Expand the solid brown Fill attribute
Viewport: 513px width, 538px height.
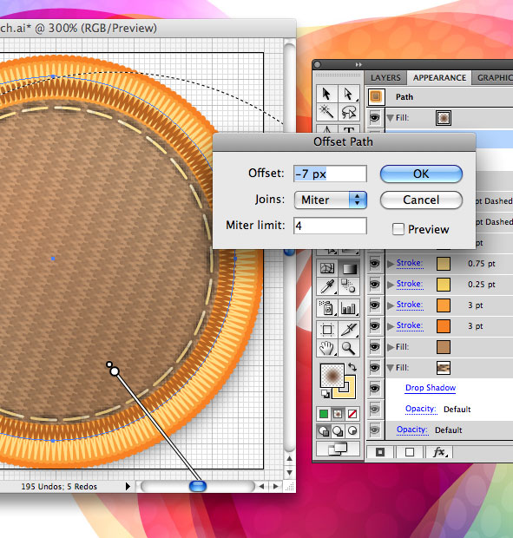[x=390, y=347]
